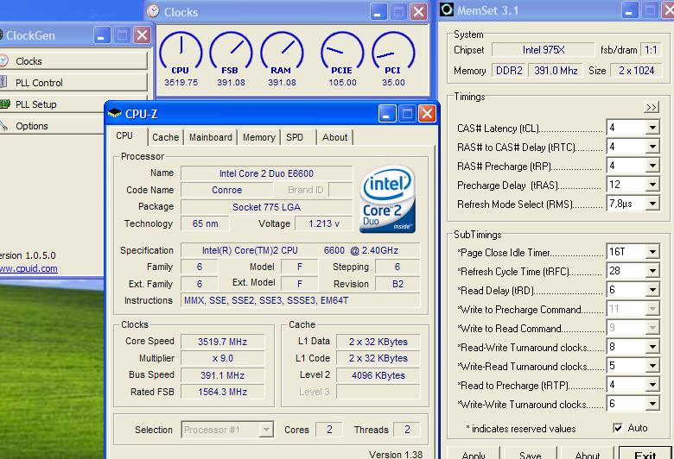
Task: Click the Intel 975X chipset field
Action: coord(543,50)
